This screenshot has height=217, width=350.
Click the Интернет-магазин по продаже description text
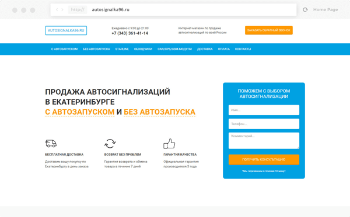coord(202,30)
